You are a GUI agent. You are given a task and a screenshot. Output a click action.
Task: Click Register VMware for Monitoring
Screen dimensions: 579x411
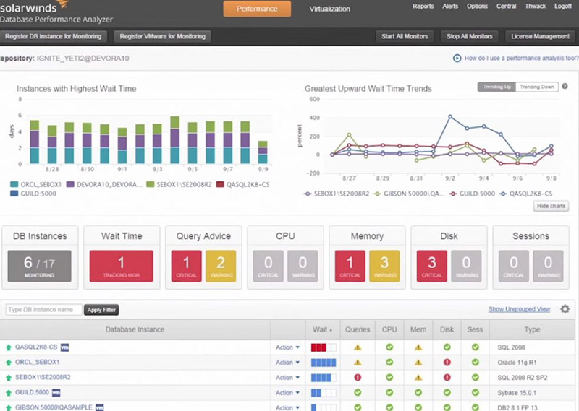pos(162,36)
